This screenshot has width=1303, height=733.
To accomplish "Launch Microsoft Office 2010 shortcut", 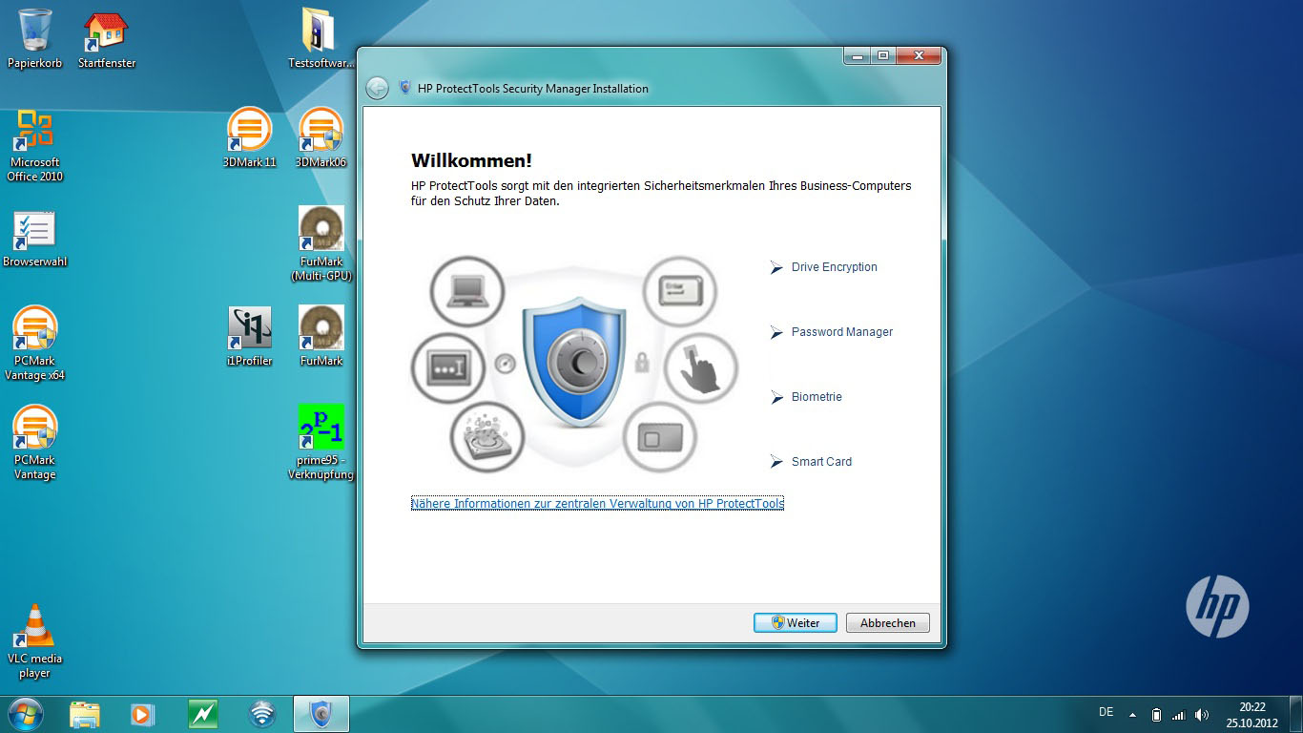I will [35, 145].
